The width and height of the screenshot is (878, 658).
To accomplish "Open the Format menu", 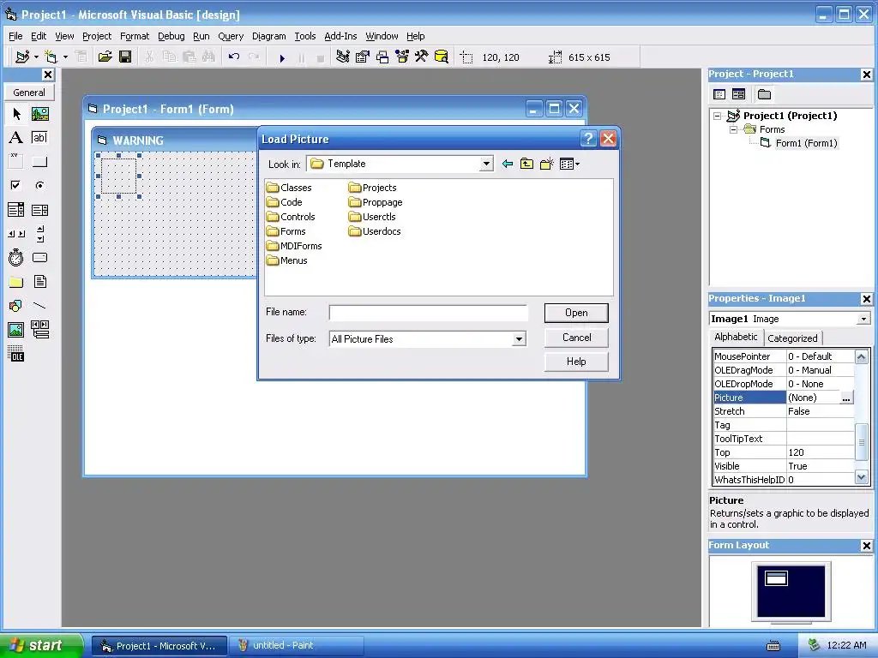I will click(x=135, y=36).
